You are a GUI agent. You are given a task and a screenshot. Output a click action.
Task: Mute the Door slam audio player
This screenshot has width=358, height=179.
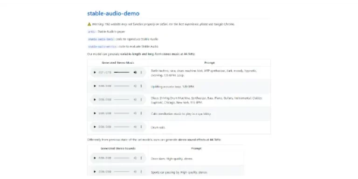(135, 158)
